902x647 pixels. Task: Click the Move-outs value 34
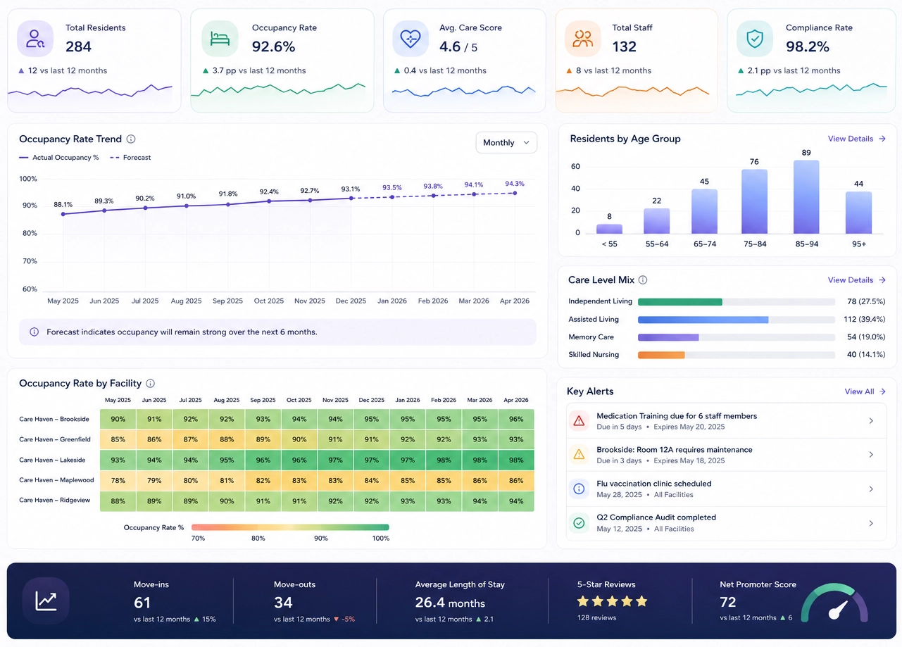pos(283,603)
